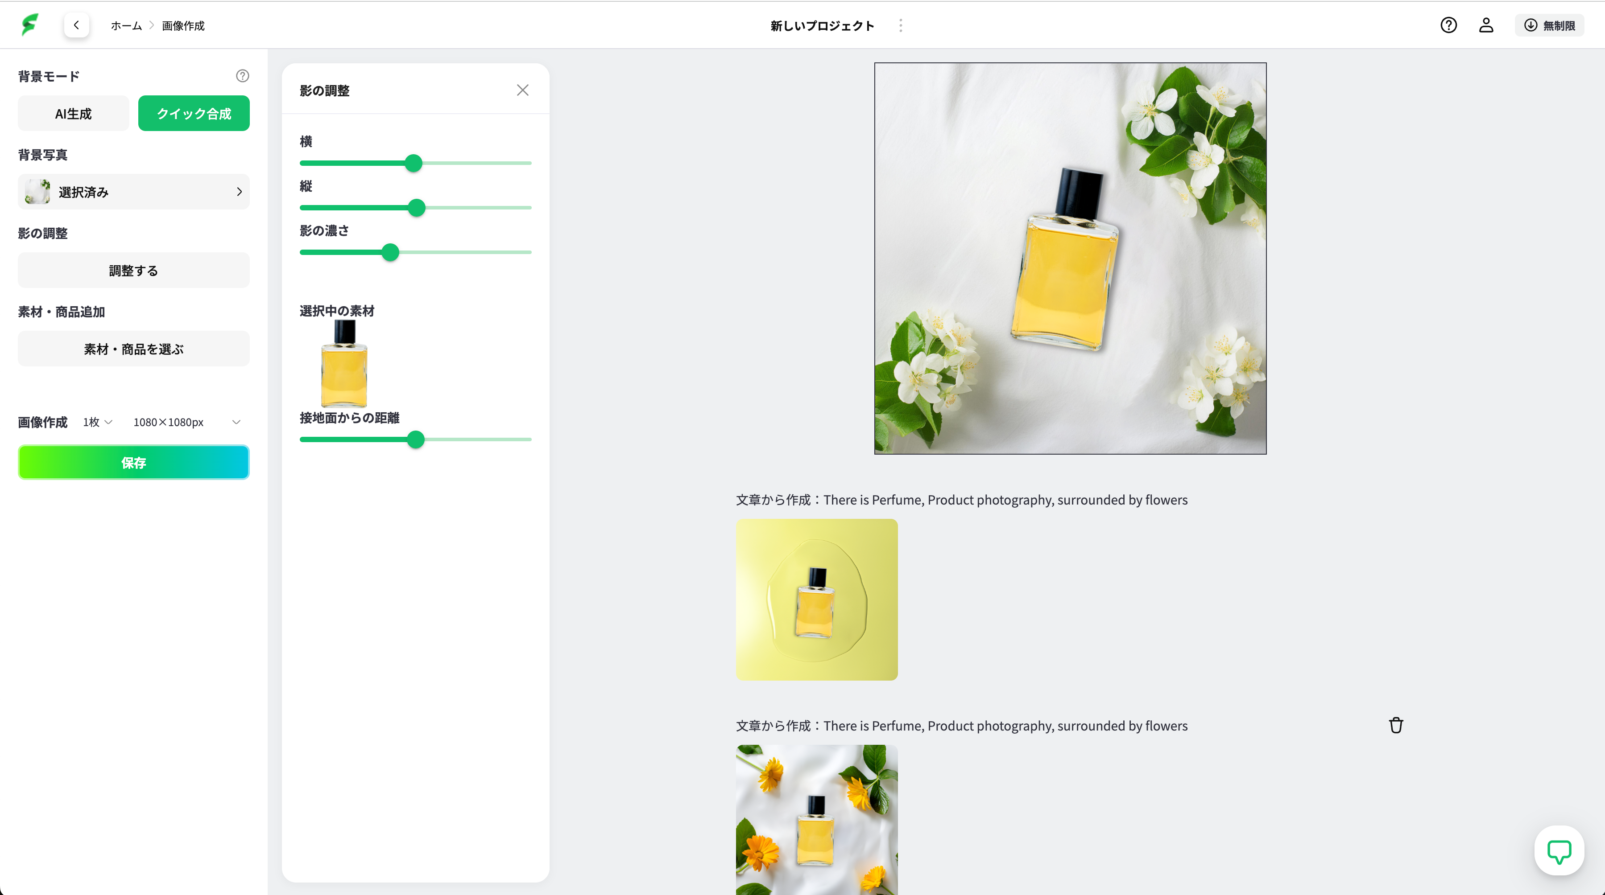Go to ホーム breadcrumb
The height and width of the screenshot is (895, 1605).
(x=126, y=25)
